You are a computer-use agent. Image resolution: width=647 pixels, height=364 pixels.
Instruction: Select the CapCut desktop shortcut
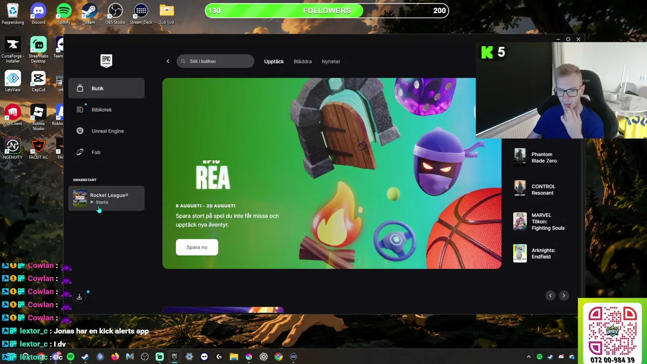38,81
